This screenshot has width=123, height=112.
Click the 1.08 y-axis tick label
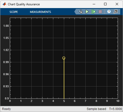(6, 26)
